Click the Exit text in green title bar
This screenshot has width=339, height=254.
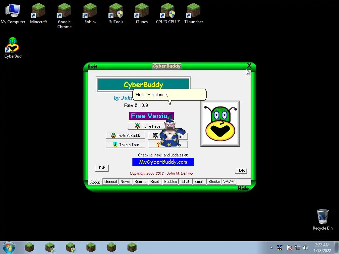pos(92,66)
